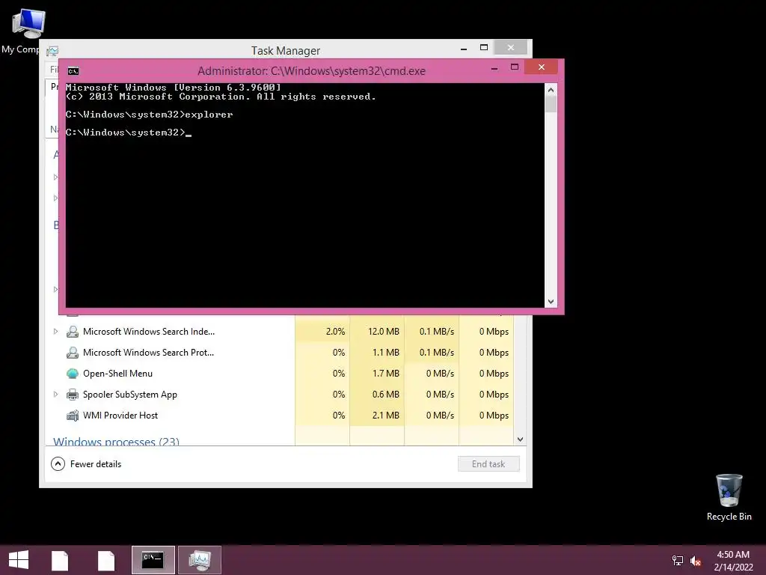This screenshot has width=766, height=575.
Task: Click Task Manager scrollbar down arrow
Action: click(521, 439)
